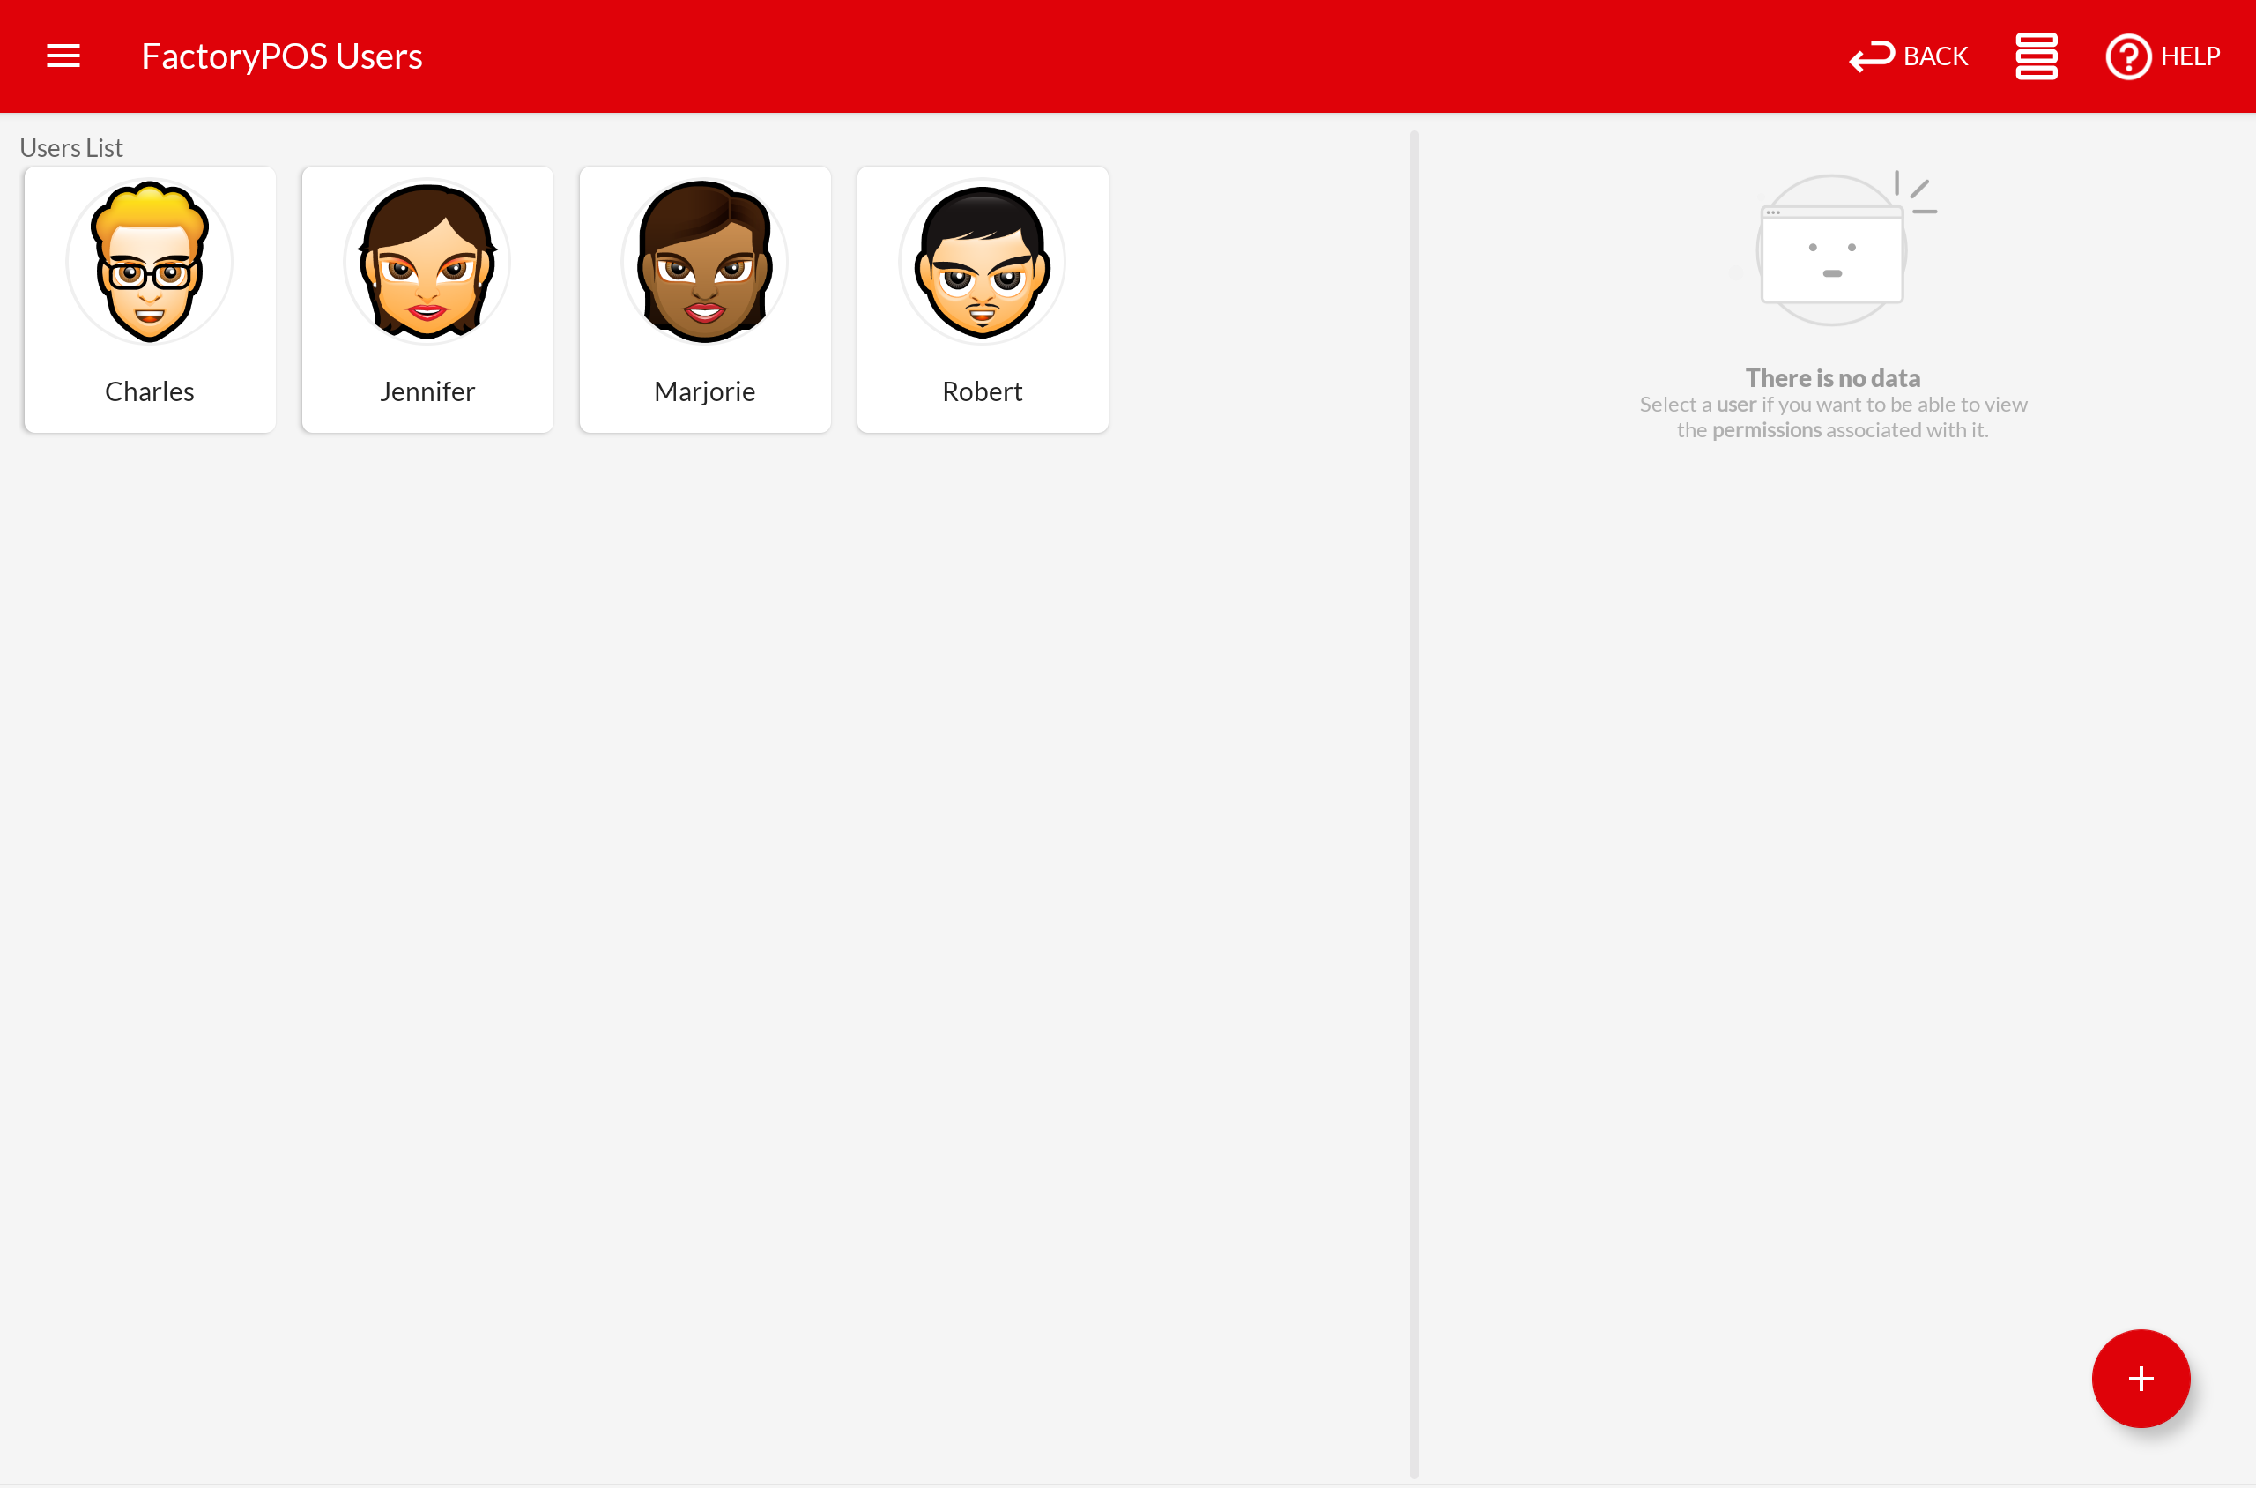Click the name Marjorie under avatar
The height and width of the screenshot is (1488, 2256).
click(x=705, y=391)
